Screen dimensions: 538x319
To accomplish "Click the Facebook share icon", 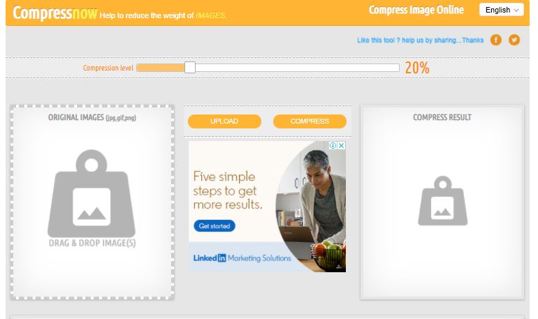I will pyautogui.click(x=496, y=40).
